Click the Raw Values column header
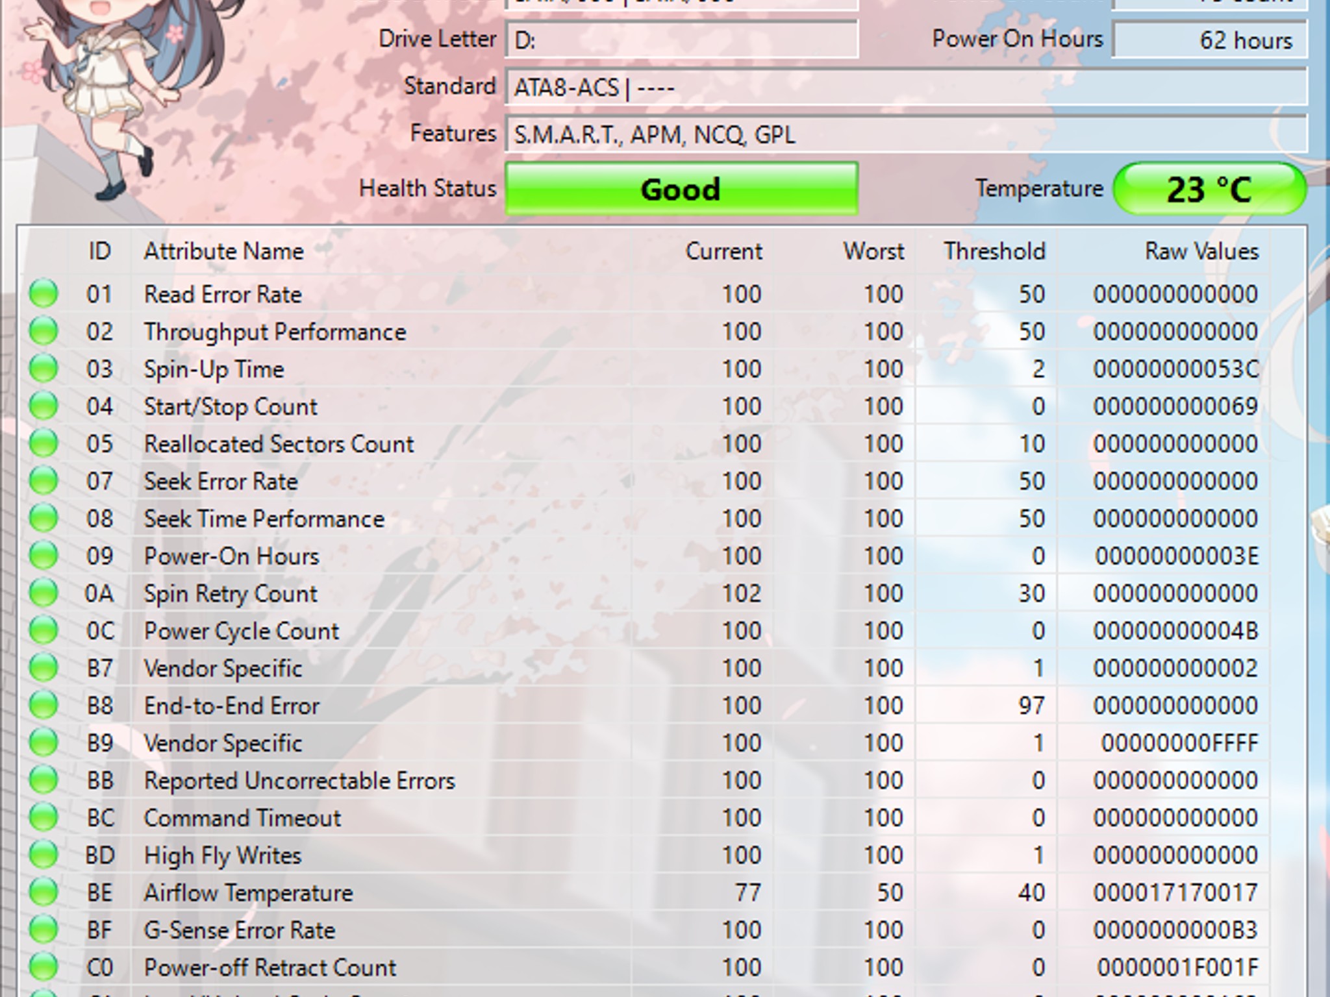 (1201, 251)
